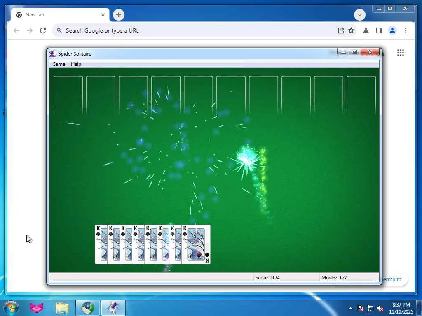Open the Chrome Labs flask icon

click(366, 30)
